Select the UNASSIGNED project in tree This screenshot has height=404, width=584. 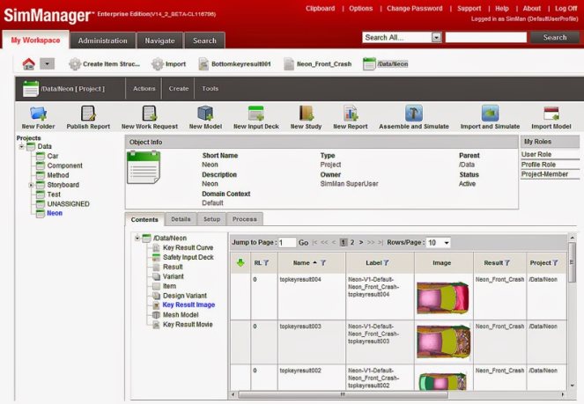[x=68, y=204]
